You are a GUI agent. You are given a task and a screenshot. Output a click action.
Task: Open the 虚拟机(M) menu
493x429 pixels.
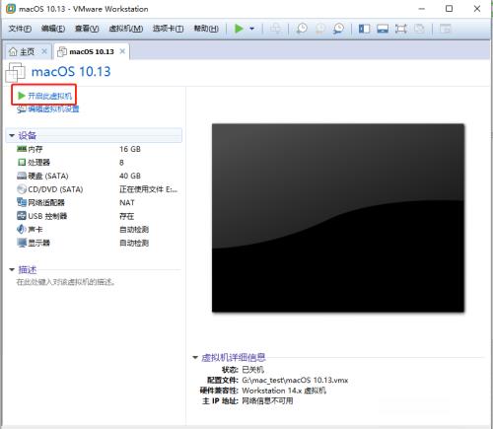[126, 29]
